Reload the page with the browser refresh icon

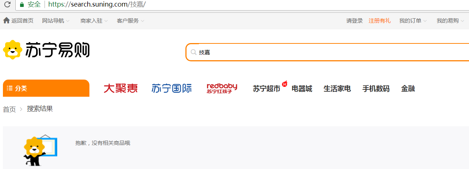tap(7, 5)
